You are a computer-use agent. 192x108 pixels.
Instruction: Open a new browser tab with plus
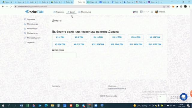click(161, 2)
